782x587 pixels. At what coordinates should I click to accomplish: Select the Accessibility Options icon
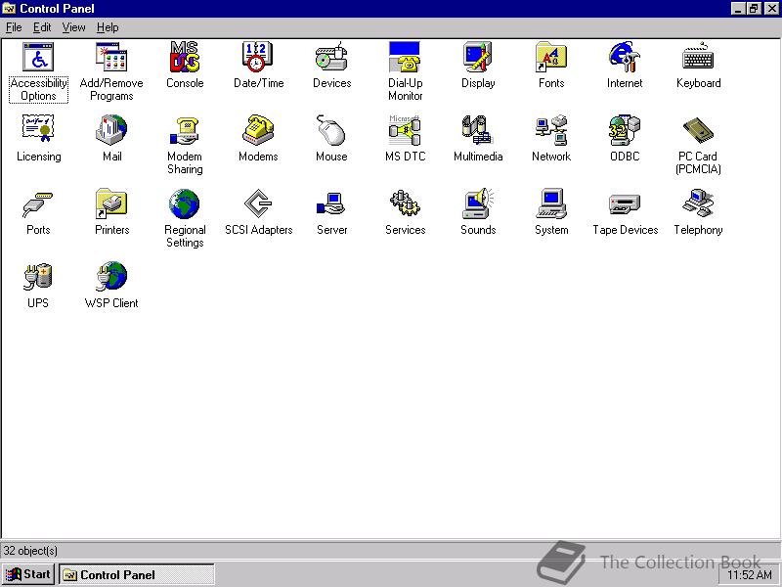(38, 57)
